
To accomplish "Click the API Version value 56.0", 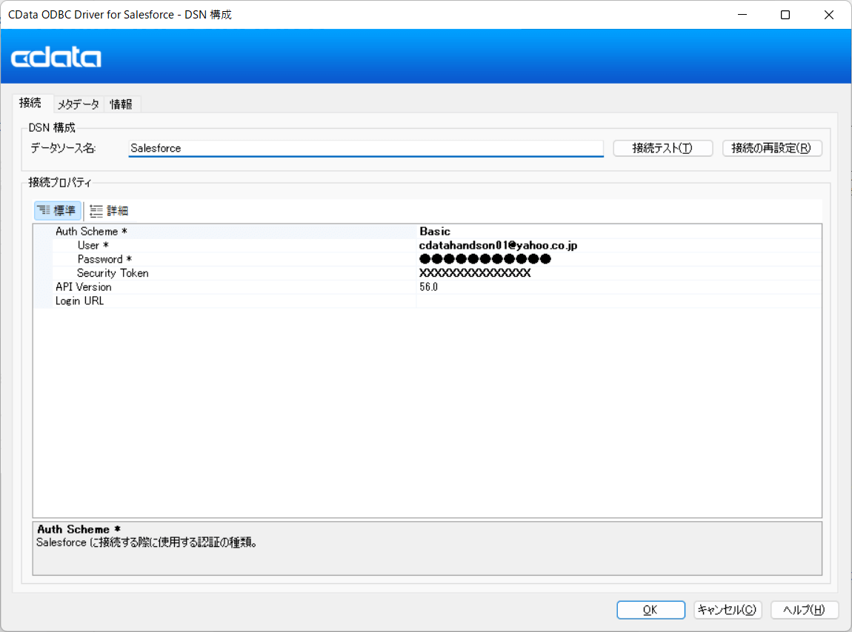I will click(x=619, y=287).
